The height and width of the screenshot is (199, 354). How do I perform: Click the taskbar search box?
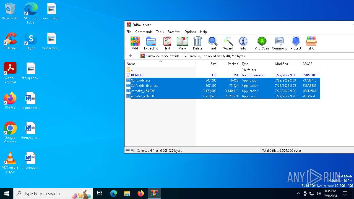point(53,193)
